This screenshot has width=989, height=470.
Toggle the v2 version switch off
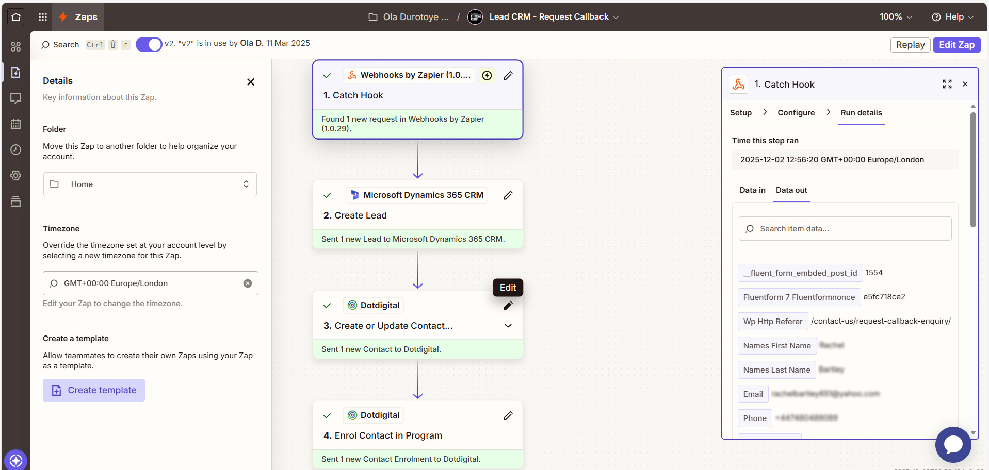tap(149, 44)
